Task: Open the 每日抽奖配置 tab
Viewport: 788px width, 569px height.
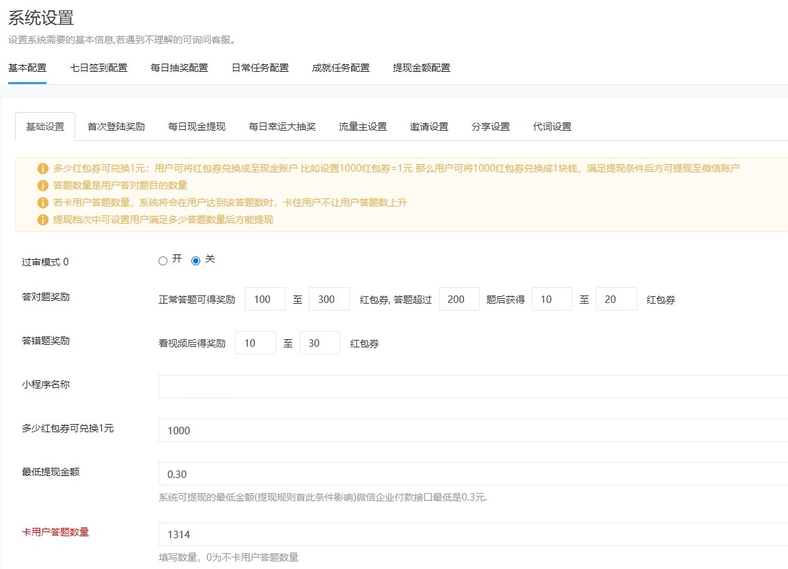Action: pos(179,68)
